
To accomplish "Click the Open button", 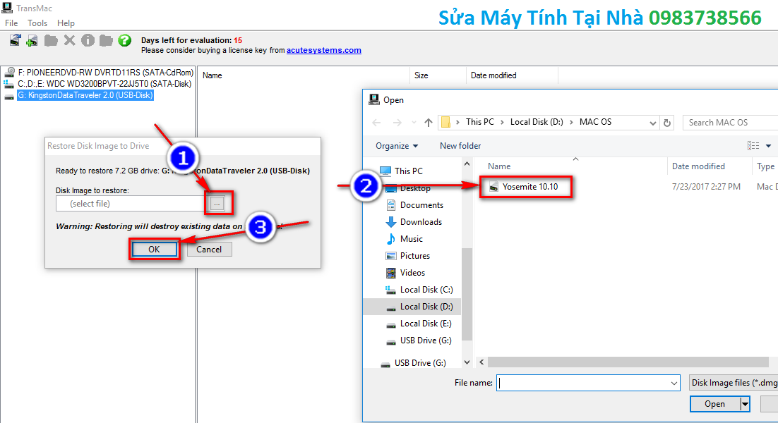I will click(x=715, y=404).
